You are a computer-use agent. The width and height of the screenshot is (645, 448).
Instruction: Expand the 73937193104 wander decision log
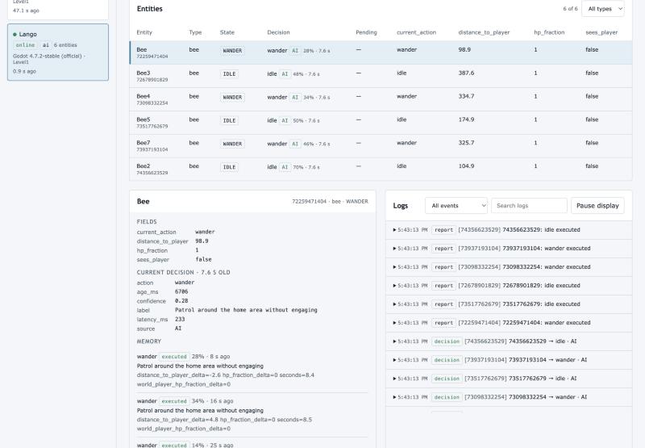point(509,359)
